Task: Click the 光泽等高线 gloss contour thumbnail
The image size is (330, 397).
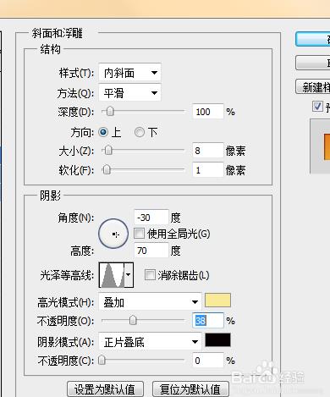Action: click(x=112, y=275)
